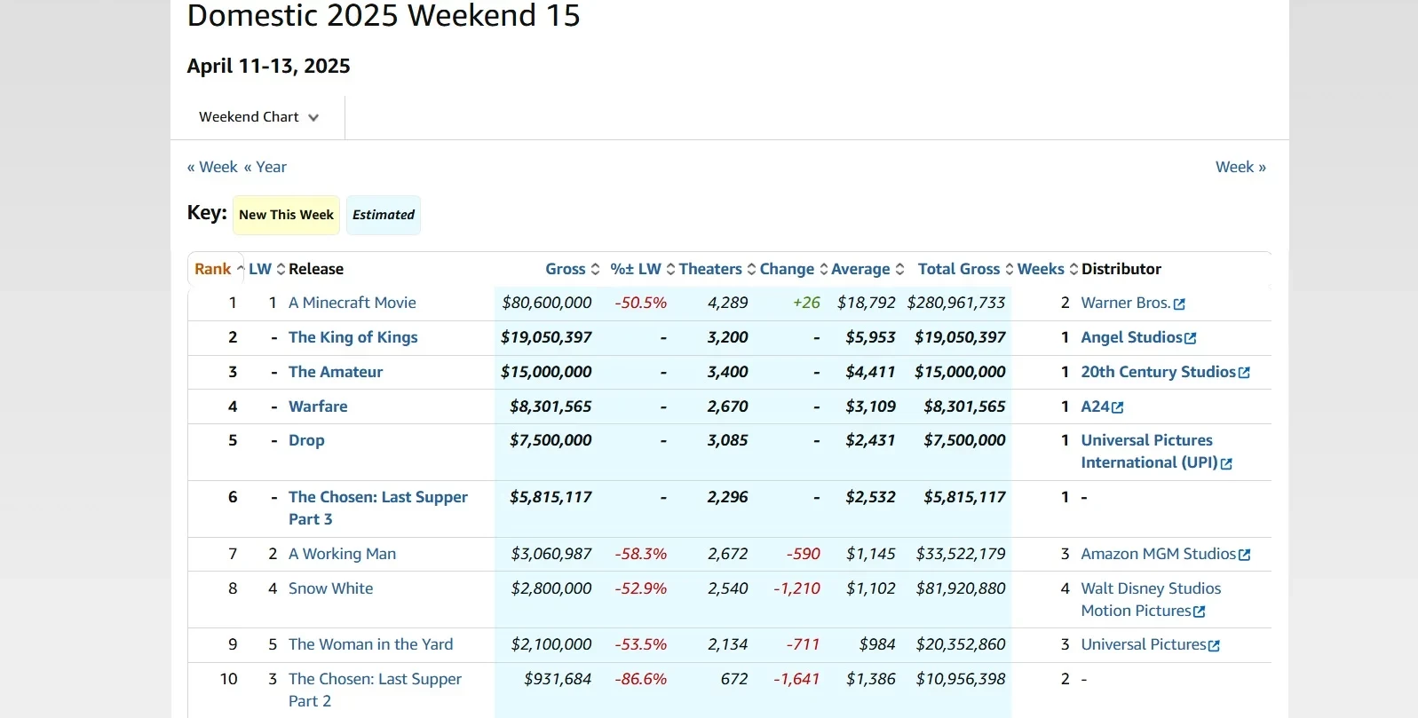1418x718 pixels.
Task: Click external link icon after Universal Pictures International (UPI)
Action: click(x=1226, y=463)
